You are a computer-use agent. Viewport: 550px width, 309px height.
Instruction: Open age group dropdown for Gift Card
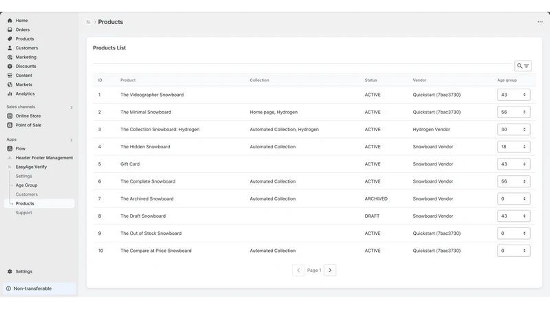tap(514, 164)
